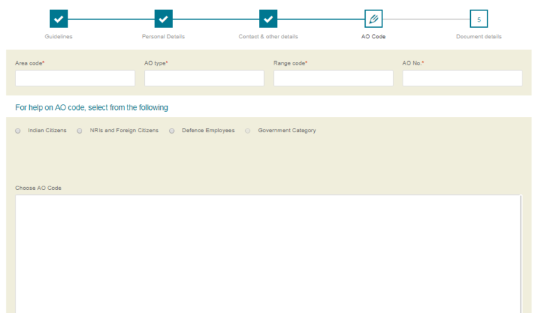Go to the Personal Details step label
535x313 pixels.
click(x=164, y=36)
